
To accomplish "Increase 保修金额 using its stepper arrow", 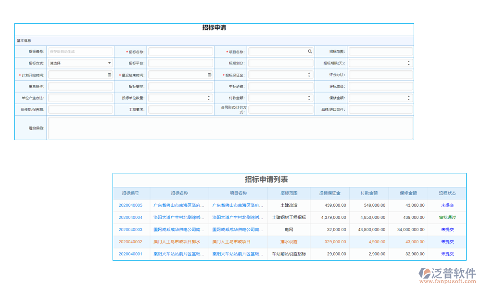I will pyautogui.click(x=409, y=96).
